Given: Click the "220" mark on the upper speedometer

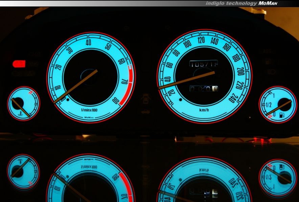Looking at the screenshot, I should click(x=239, y=86).
